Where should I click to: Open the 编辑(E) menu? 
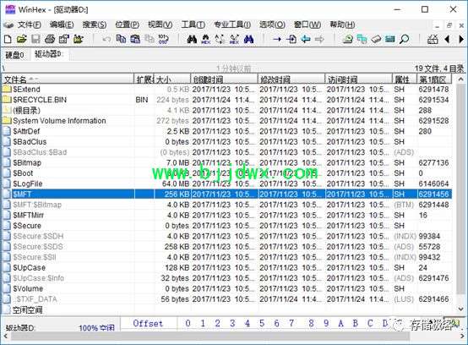(62, 25)
